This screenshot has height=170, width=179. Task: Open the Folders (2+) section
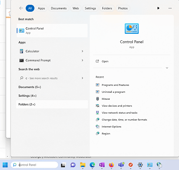click(52, 105)
